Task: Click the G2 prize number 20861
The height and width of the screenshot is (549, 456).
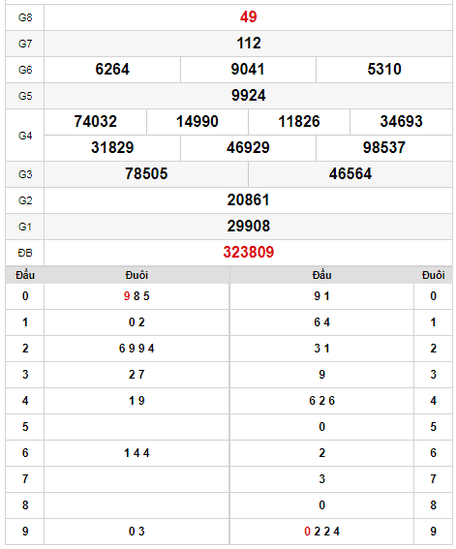Action: click(x=249, y=199)
